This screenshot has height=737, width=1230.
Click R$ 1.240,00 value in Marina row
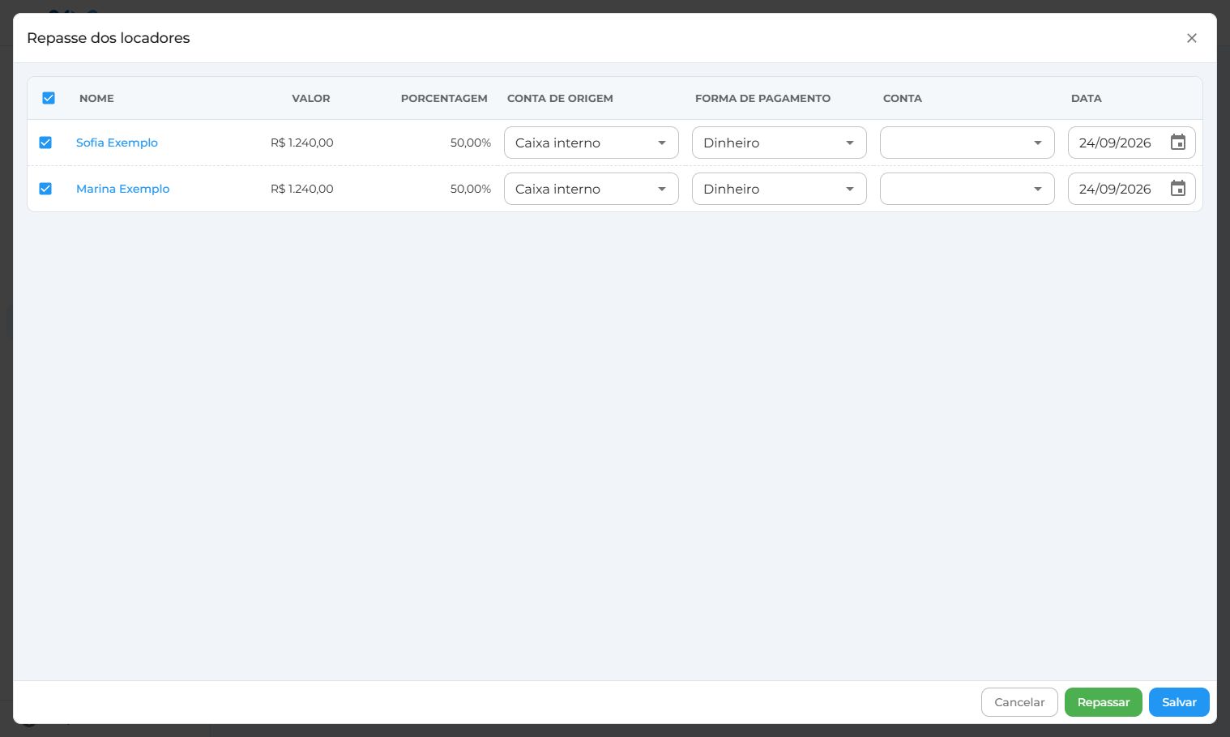coord(302,189)
